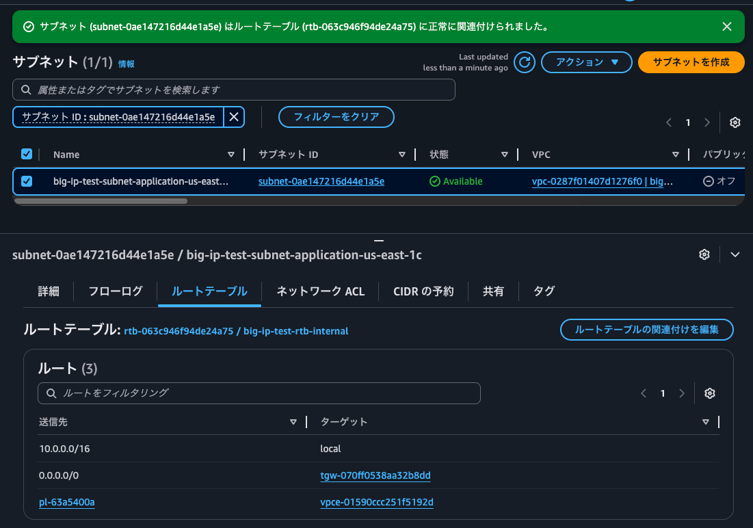Click the magnifier in the route filter box

51,393
